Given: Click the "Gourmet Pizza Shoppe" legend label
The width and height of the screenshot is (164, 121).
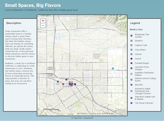Looking at the screenshot, I should tap(142, 68).
